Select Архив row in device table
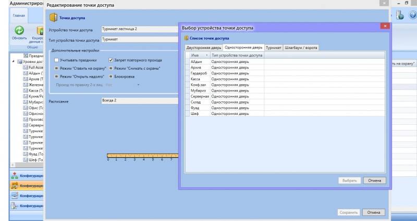 point(285,68)
